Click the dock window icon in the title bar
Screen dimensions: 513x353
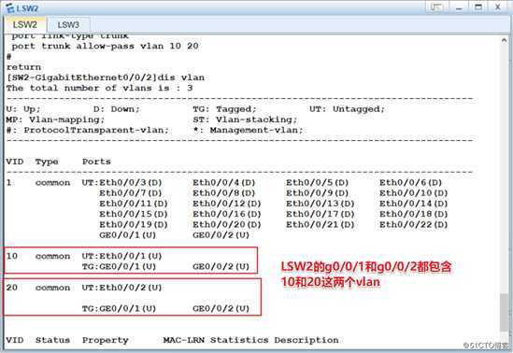436,7
